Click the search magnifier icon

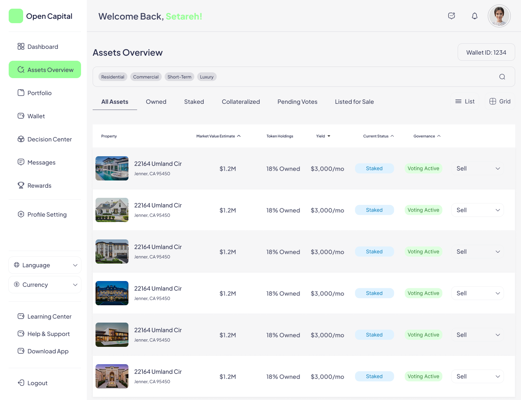pos(502,77)
